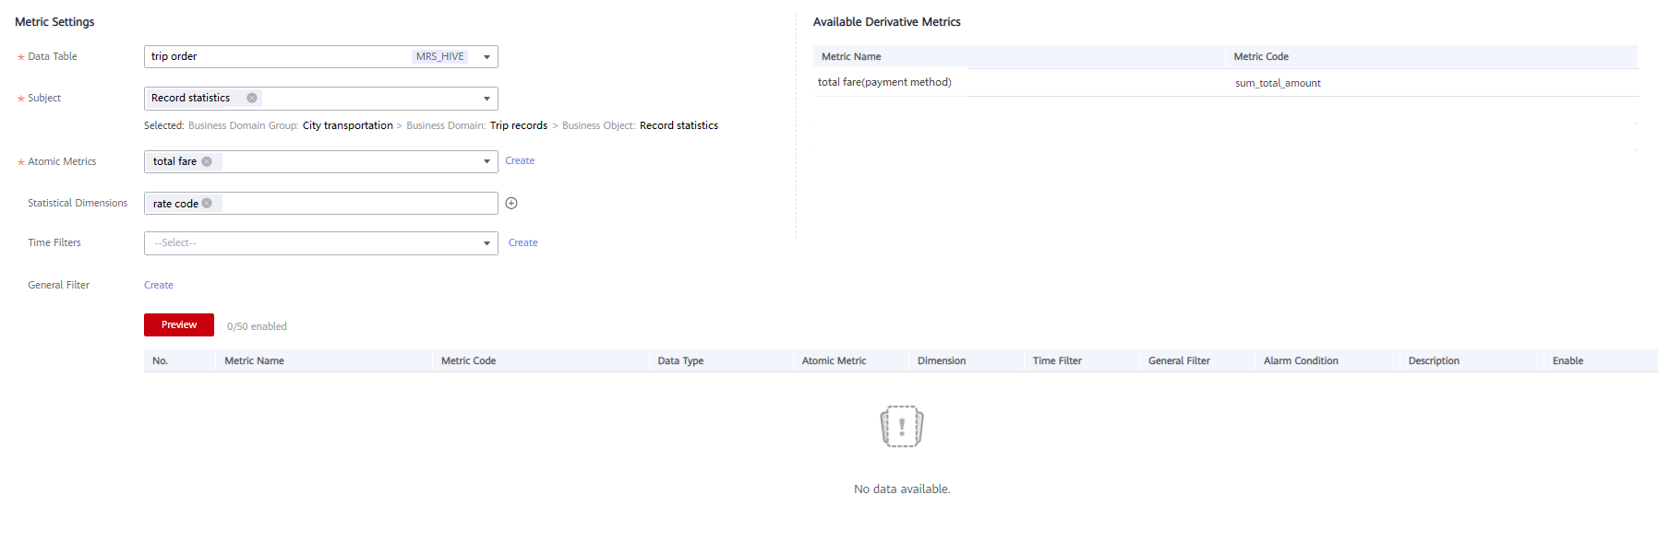The image size is (1658, 542).
Task: Click Create link next to Time Filters
Action: pyautogui.click(x=523, y=242)
